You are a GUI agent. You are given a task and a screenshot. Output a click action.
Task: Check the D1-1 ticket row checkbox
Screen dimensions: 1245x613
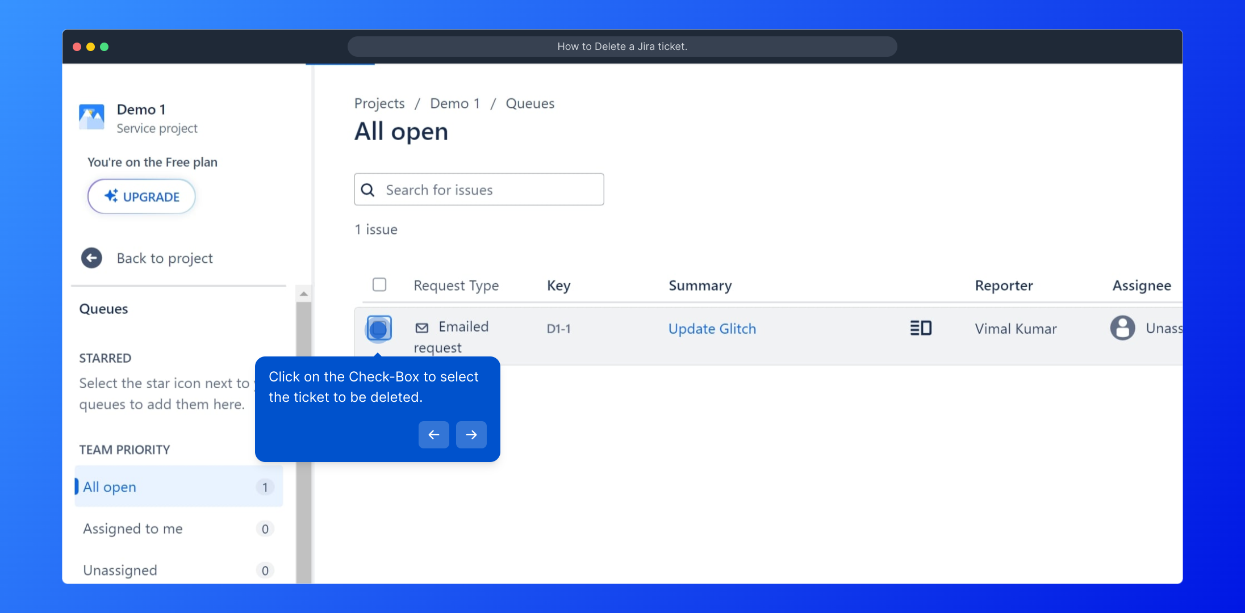click(x=379, y=329)
